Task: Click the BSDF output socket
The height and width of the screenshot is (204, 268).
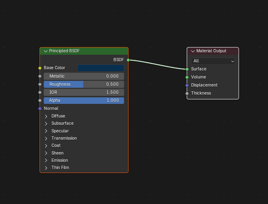Action: click(x=128, y=60)
